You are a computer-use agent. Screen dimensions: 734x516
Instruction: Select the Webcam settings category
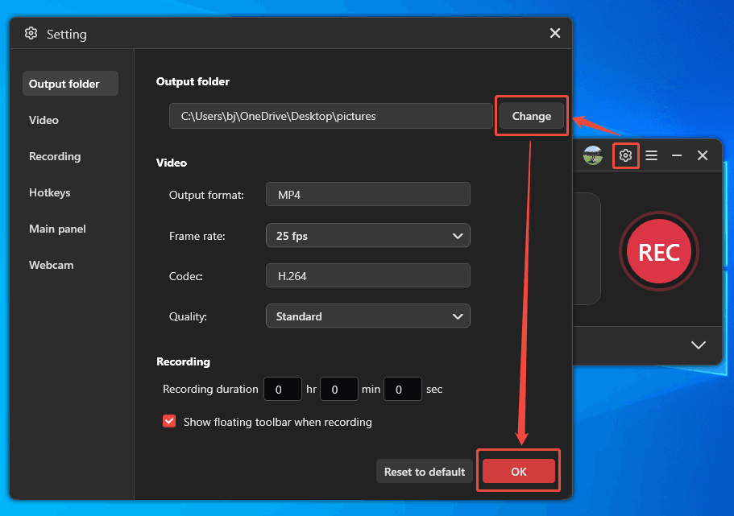point(51,265)
